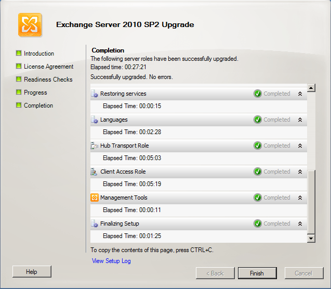Click the green square beside Readiness Checks
The width and height of the screenshot is (331, 289).
(x=19, y=79)
